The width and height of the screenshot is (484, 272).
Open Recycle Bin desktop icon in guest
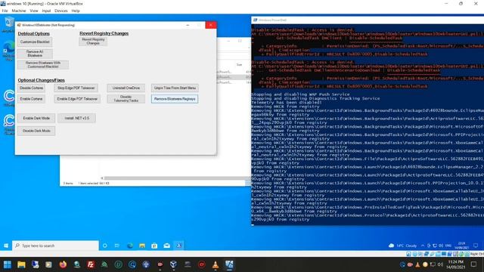tap(8, 24)
